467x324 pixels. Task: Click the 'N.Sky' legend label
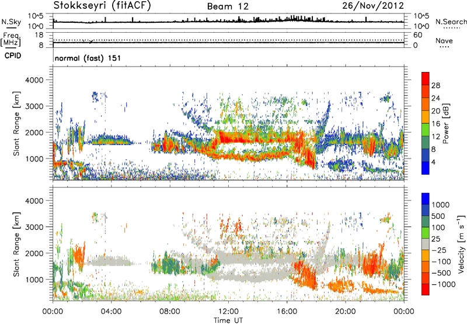click(x=11, y=22)
